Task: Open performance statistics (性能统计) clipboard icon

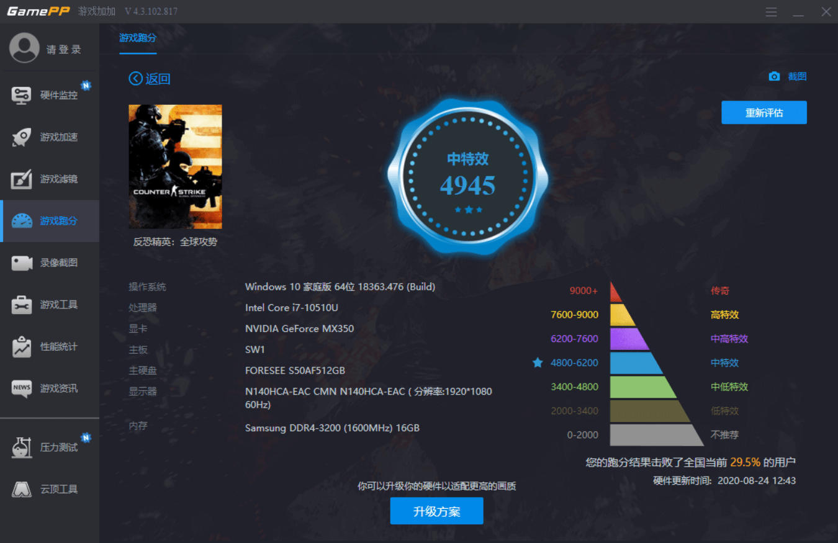Action: (x=22, y=346)
